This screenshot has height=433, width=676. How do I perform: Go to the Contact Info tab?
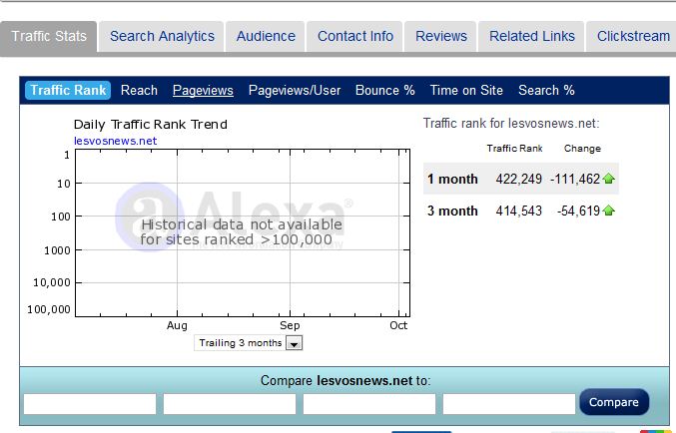coord(355,37)
